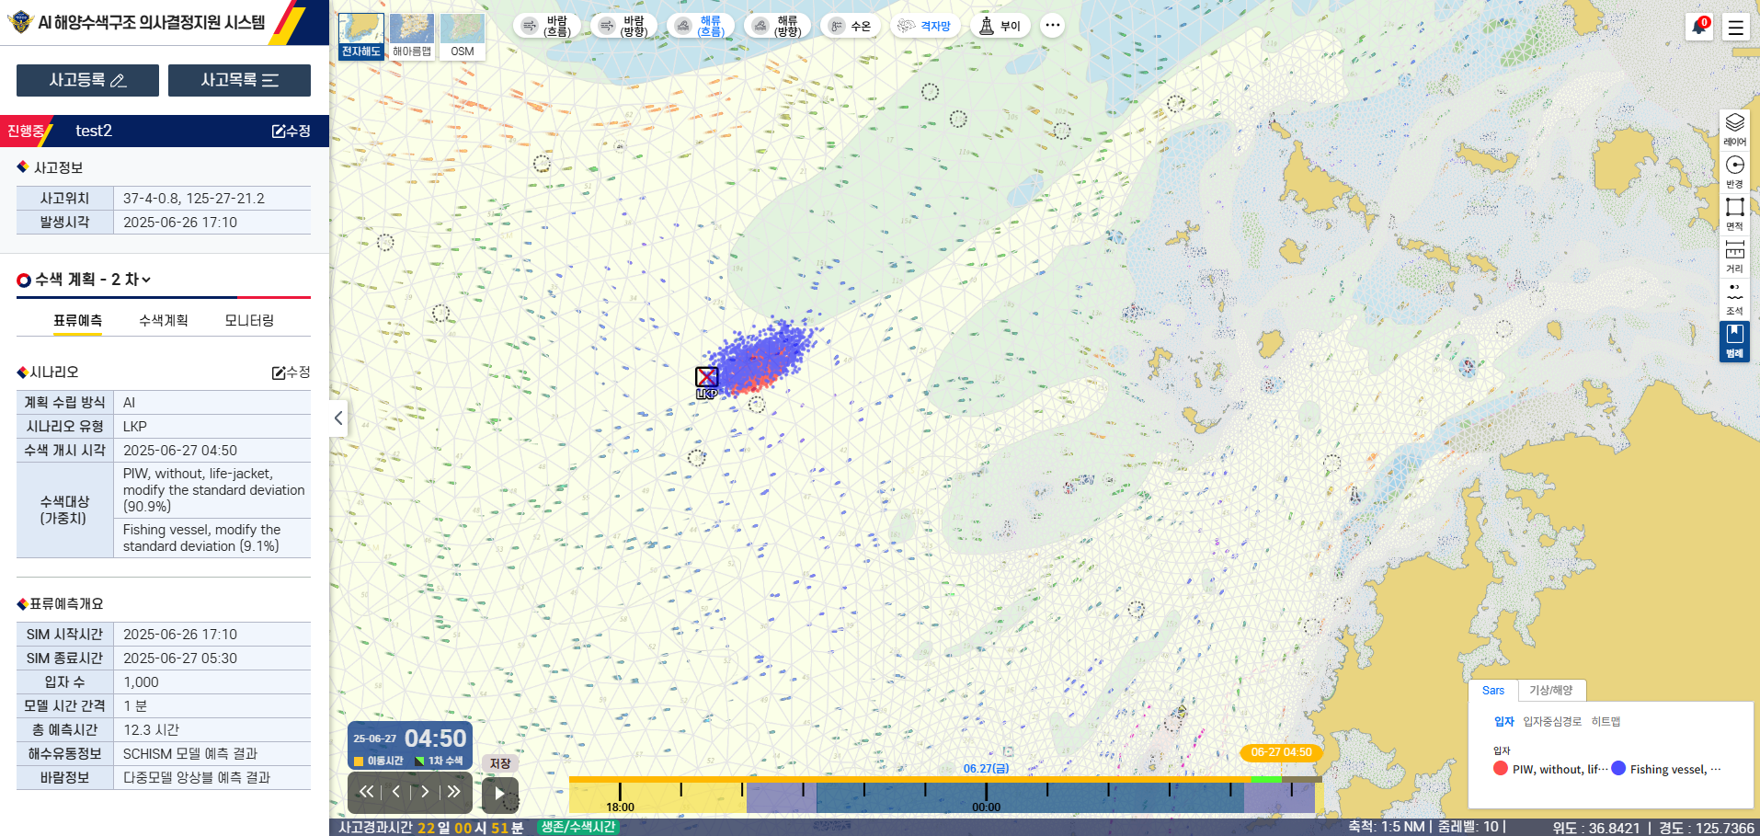Click the 저장 save button

click(x=500, y=763)
